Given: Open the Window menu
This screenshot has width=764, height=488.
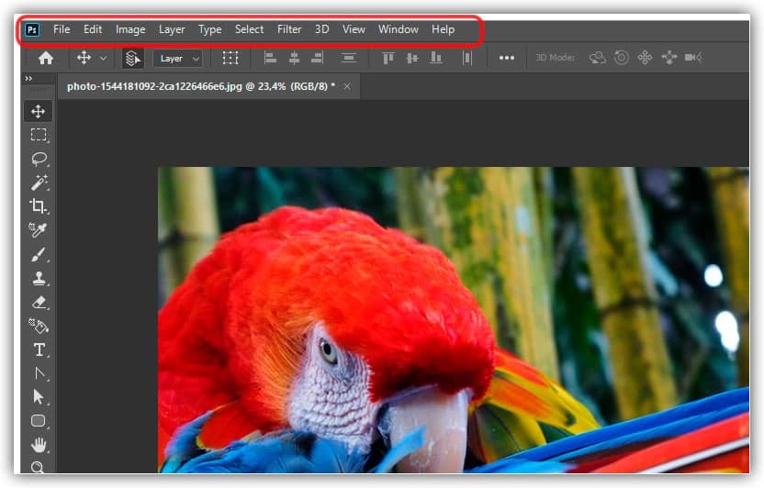Looking at the screenshot, I should click(x=399, y=29).
